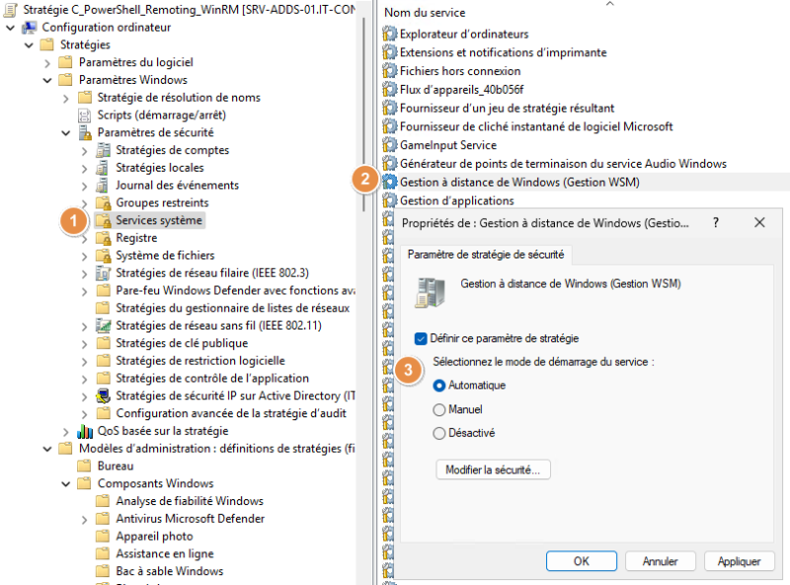Click the Journal des événements icon
This screenshot has width=790, height=585.
point(104,185)
